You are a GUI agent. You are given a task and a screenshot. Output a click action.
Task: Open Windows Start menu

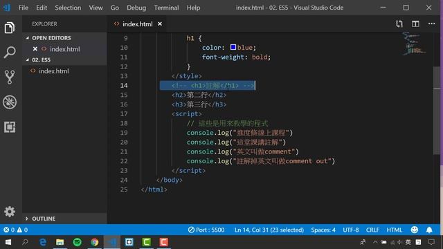pos(8,242)
